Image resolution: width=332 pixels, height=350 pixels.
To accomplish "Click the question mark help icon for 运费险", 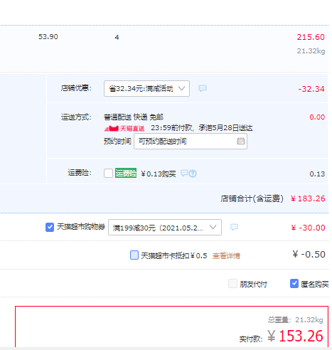I will (193, 174).
